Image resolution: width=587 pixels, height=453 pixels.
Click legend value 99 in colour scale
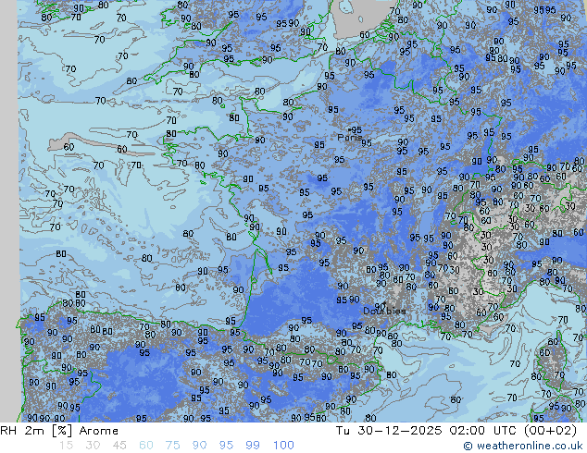click(x=253, y=446)
